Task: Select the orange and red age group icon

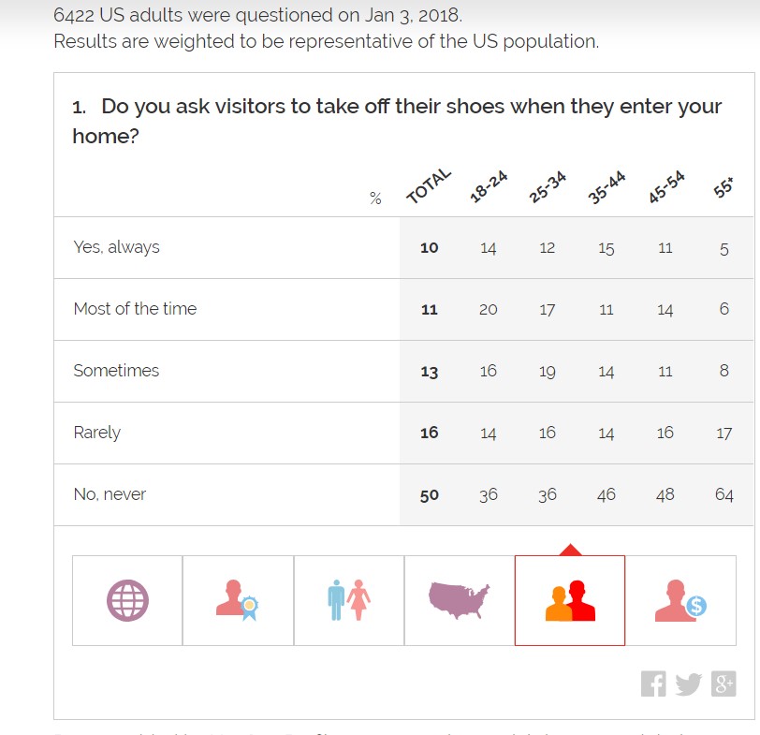Action: click(x=570, y=600)
